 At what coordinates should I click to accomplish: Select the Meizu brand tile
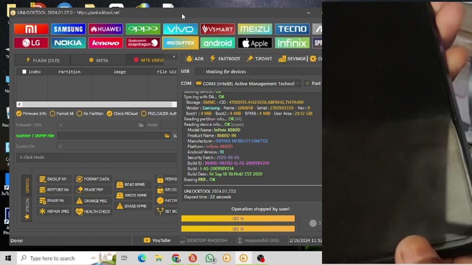255,29
